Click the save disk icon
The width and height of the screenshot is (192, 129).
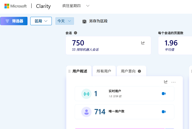[84, 21]
